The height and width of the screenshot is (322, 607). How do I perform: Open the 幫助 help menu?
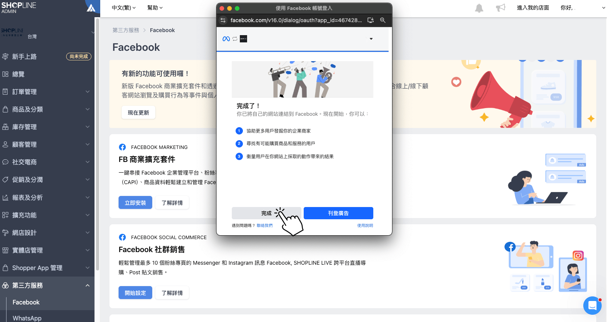[x=155, y=8]
